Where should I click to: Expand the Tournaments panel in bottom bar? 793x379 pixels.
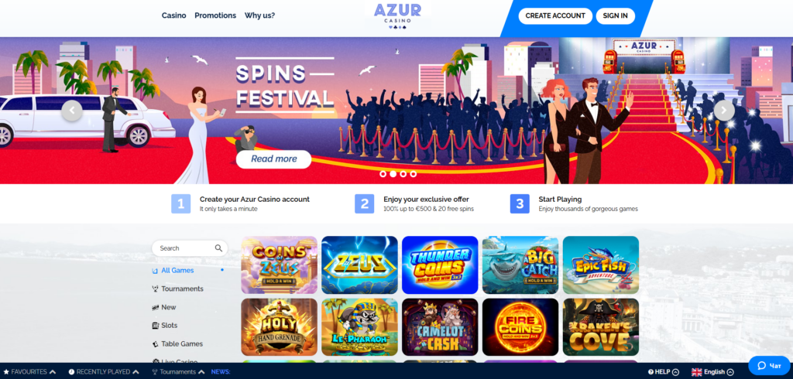click(178, 372)
